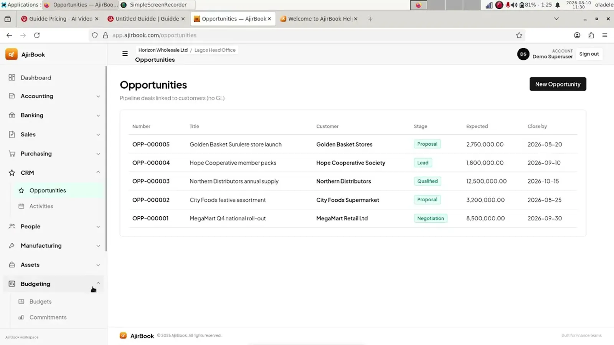Click the CRM star icon
The image size is (614, 345).
[12, 172]
